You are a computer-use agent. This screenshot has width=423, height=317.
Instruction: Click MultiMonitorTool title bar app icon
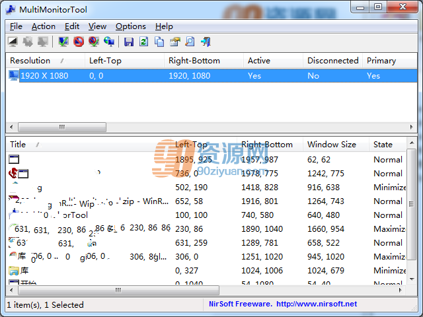[x=11, y=9]
